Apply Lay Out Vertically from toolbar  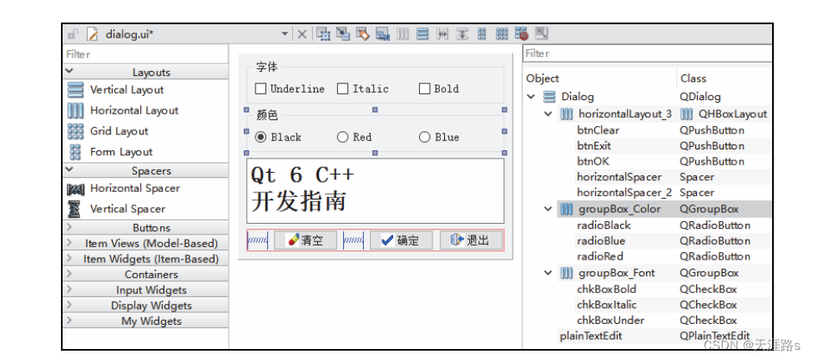422,34
